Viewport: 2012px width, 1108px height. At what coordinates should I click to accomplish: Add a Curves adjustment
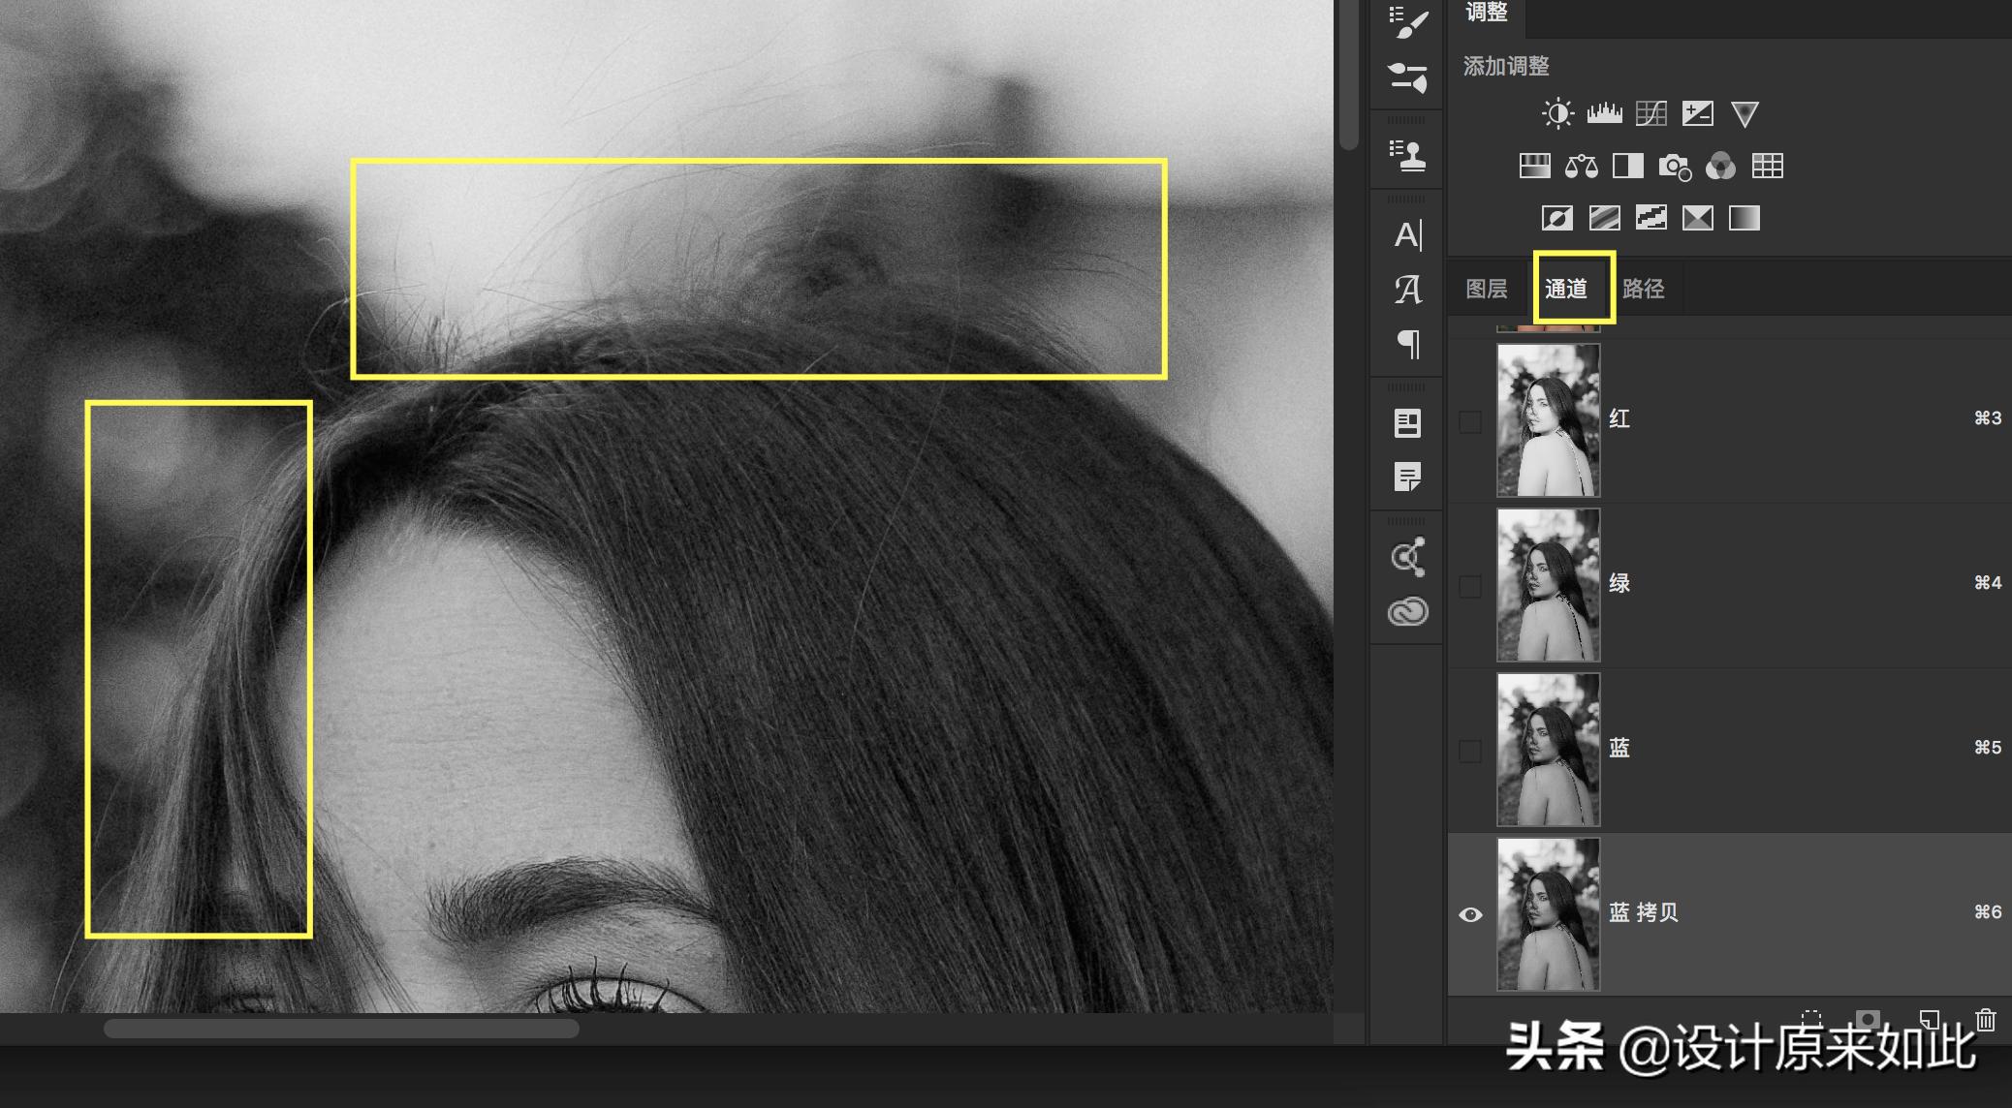coord(1650,114)
